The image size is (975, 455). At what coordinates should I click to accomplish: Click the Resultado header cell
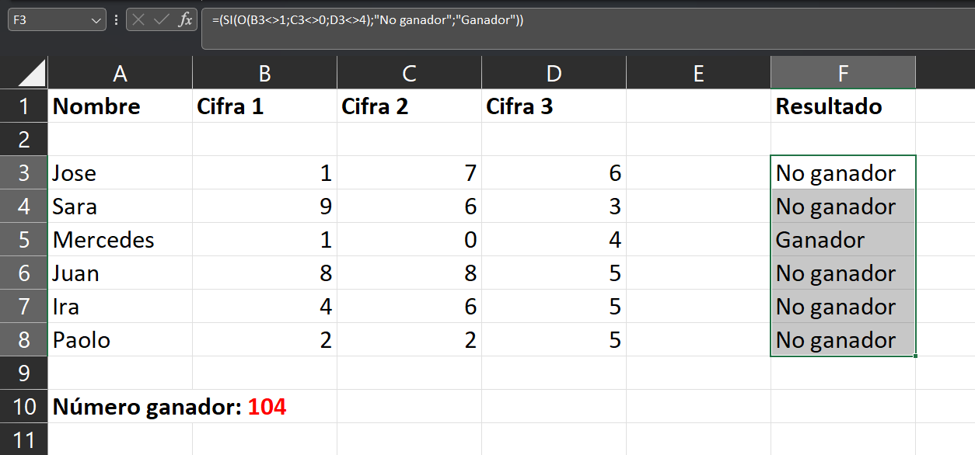[843, 106]
